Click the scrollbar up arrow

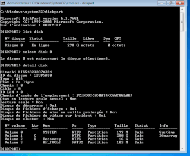click(x=182, y=9)
